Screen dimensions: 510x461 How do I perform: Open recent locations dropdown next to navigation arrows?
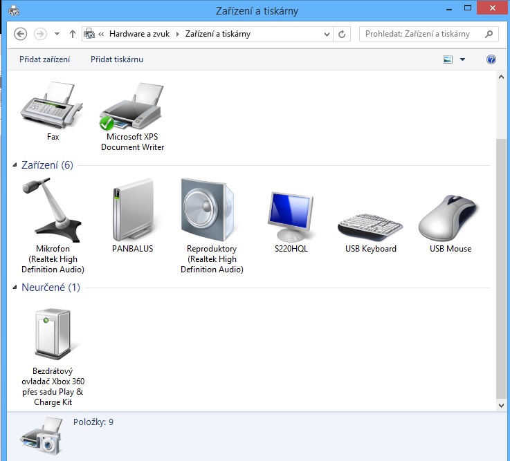(x=57, y=34)
